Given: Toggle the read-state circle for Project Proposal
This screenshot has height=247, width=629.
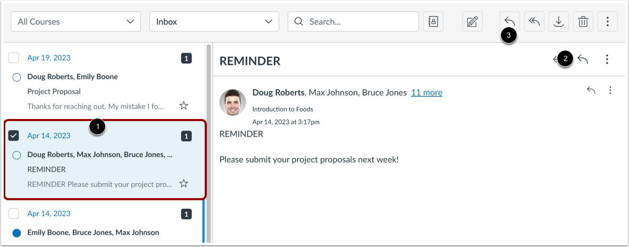Looking at the screenshot, I should [16, 78].
